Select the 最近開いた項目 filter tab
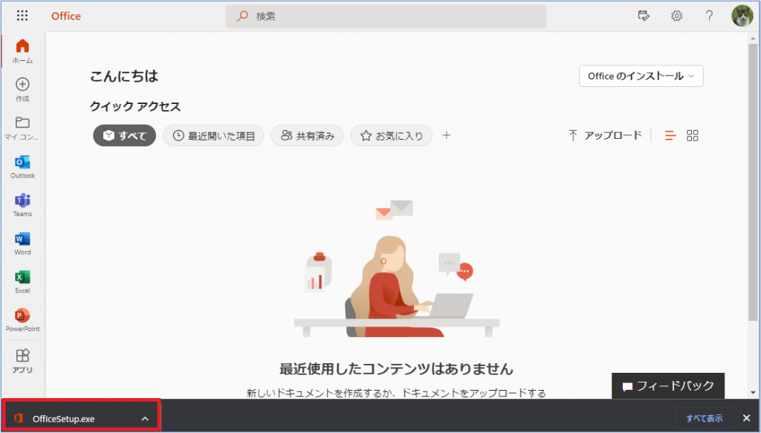761x433 pixels. pos(213,136)
